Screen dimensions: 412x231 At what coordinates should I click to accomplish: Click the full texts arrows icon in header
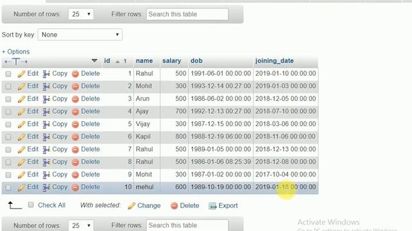tap(16, 62)
